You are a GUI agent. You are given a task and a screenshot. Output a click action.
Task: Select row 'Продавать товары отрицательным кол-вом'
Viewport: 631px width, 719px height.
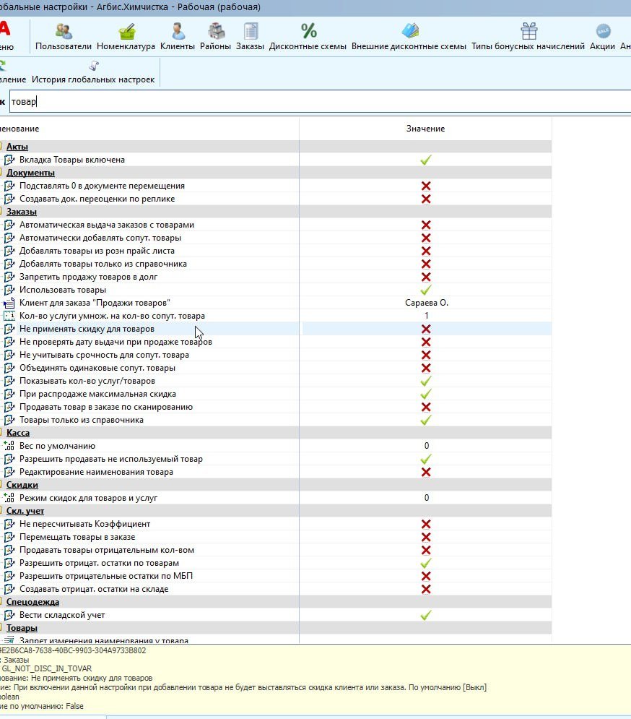[276, 550]
